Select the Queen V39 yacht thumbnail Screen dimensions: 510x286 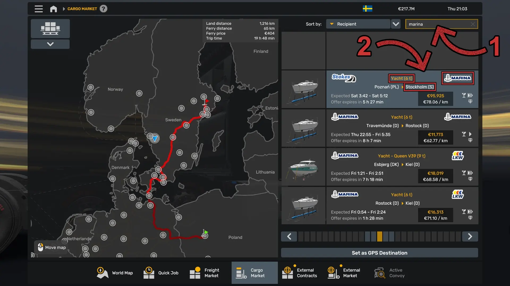click(303, 167)
